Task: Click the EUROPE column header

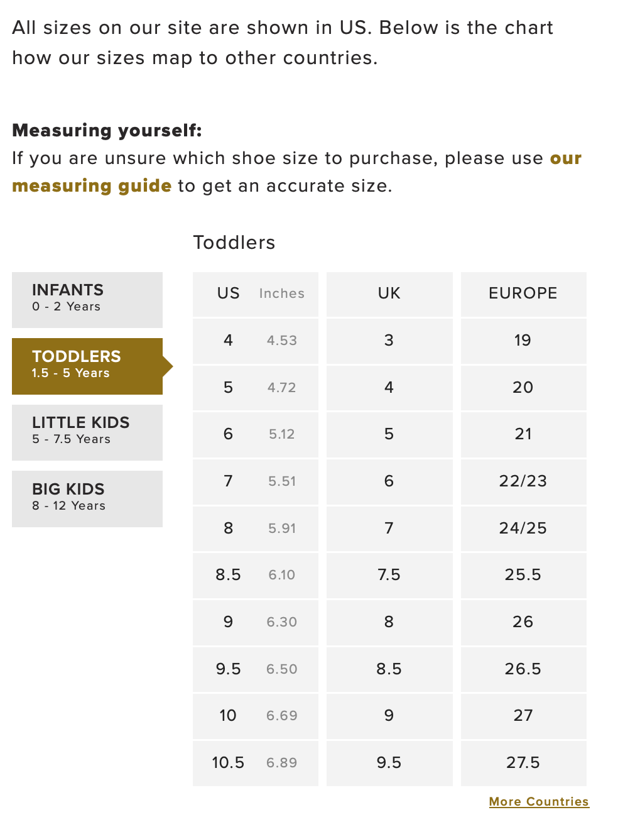Action: 523,293
